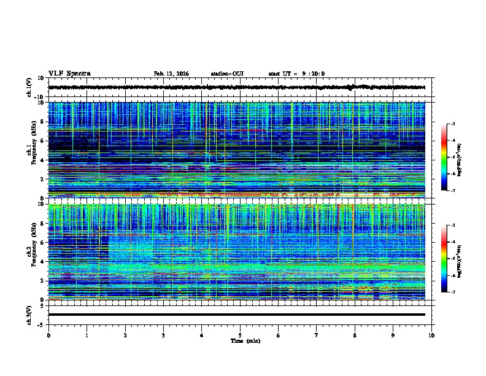The image size is (486, 376).
Task: Click the ch.1 voltage waveform trace panel
Action: tap(240, 87)
